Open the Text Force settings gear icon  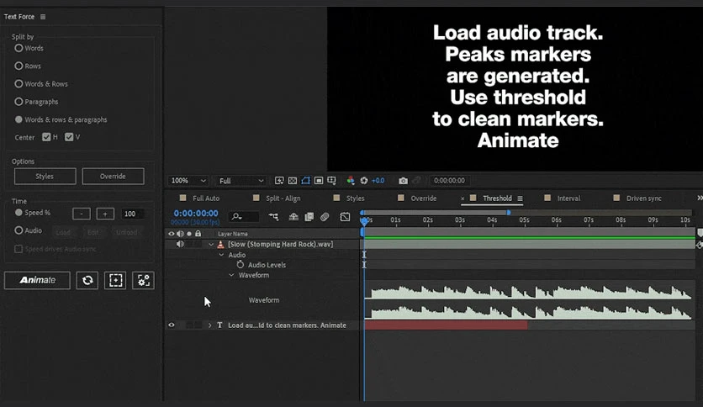click(144, 280)
